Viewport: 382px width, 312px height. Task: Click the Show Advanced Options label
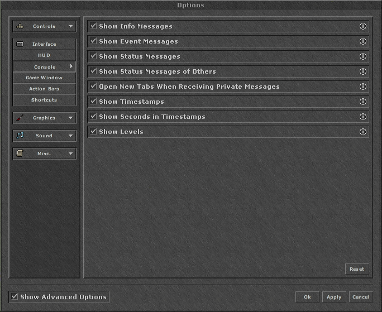(x=63, y=297)
